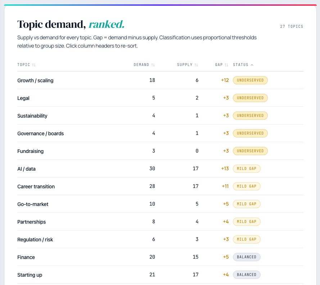The width and height of the screenshot is (320, 285).
Task: Toggle Status column sort order
Action: 243,65
